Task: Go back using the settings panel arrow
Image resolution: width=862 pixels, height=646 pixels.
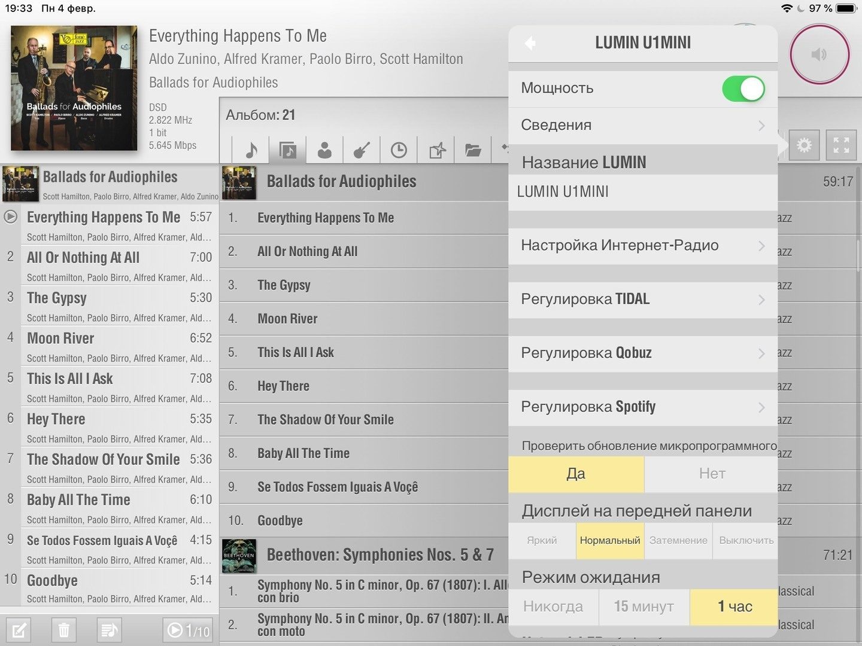Action: [x=530, y=43]
